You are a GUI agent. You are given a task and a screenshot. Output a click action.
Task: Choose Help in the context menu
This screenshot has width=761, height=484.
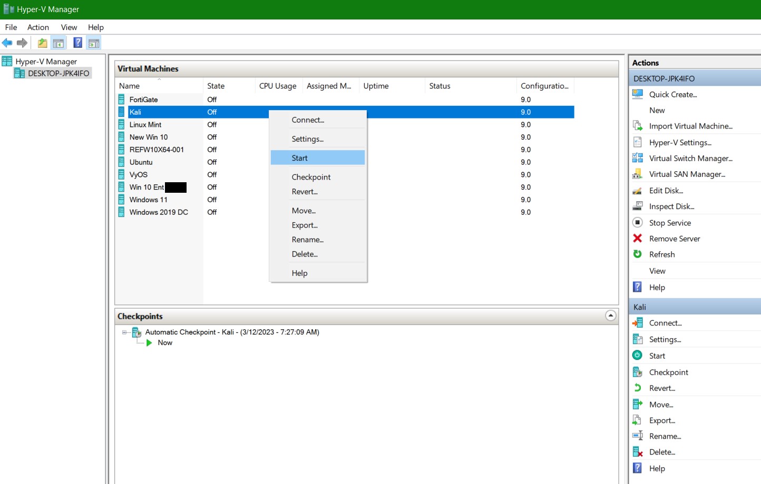[318, 273]
